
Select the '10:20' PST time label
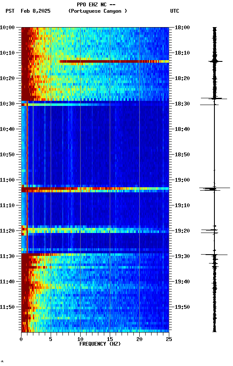coord(7,78)
